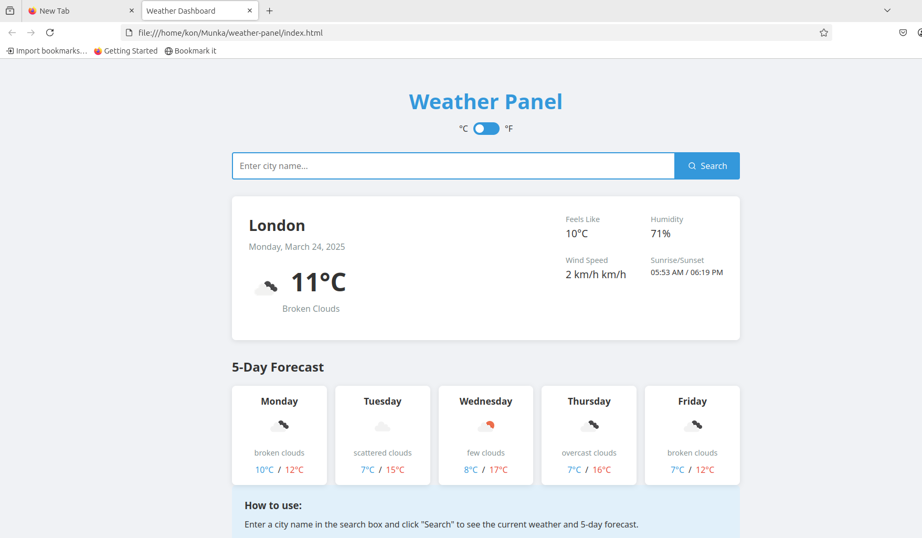
Task: Click Thursday's high temperature 16°C
Action: [x=602, y=470]
